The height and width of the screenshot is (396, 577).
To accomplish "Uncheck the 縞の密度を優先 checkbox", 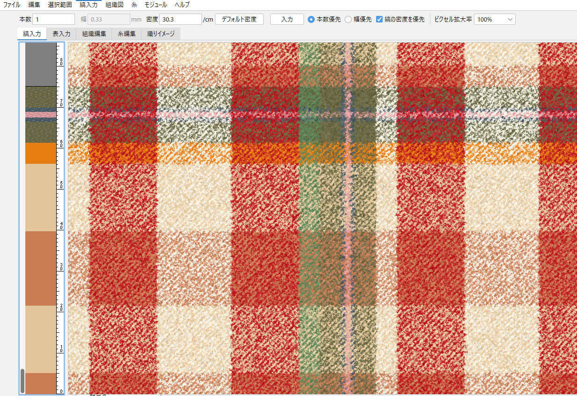I will (x=380, y=19).
